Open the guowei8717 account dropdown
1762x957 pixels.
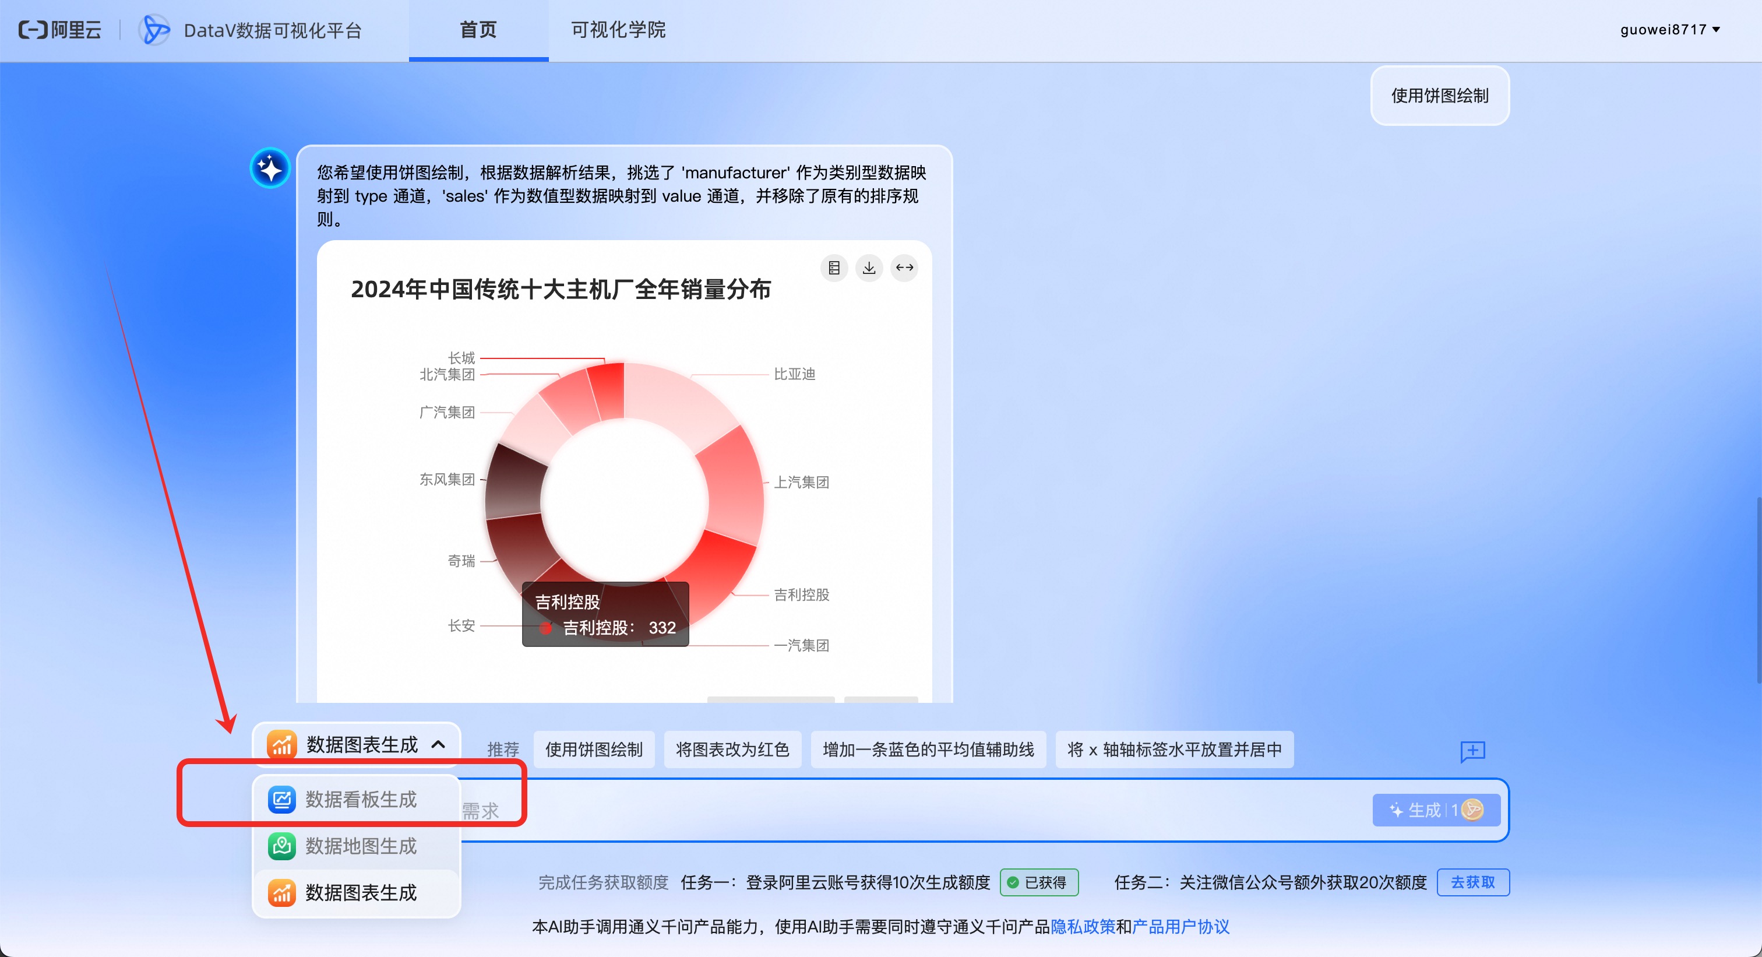tap(1670, 29)
